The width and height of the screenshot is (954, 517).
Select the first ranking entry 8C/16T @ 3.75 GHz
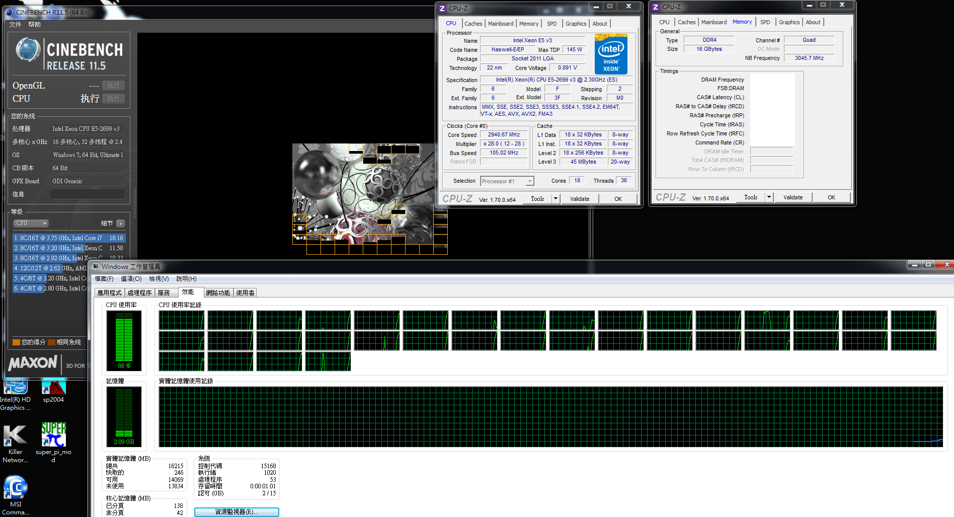click(69, 238)
